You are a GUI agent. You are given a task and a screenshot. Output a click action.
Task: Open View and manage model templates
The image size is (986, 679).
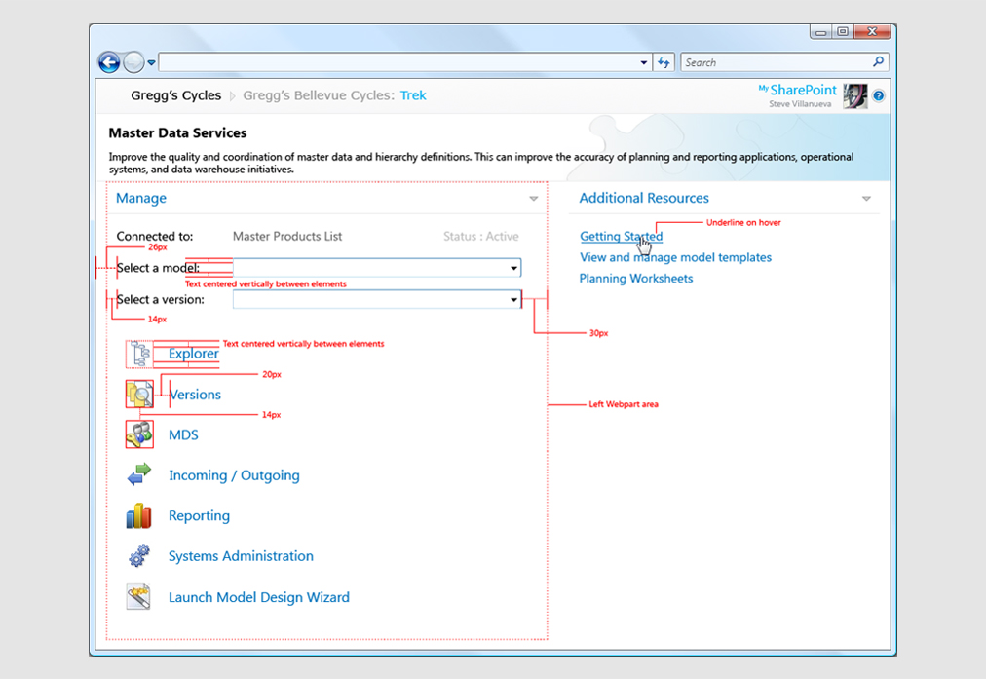[675, 257]
